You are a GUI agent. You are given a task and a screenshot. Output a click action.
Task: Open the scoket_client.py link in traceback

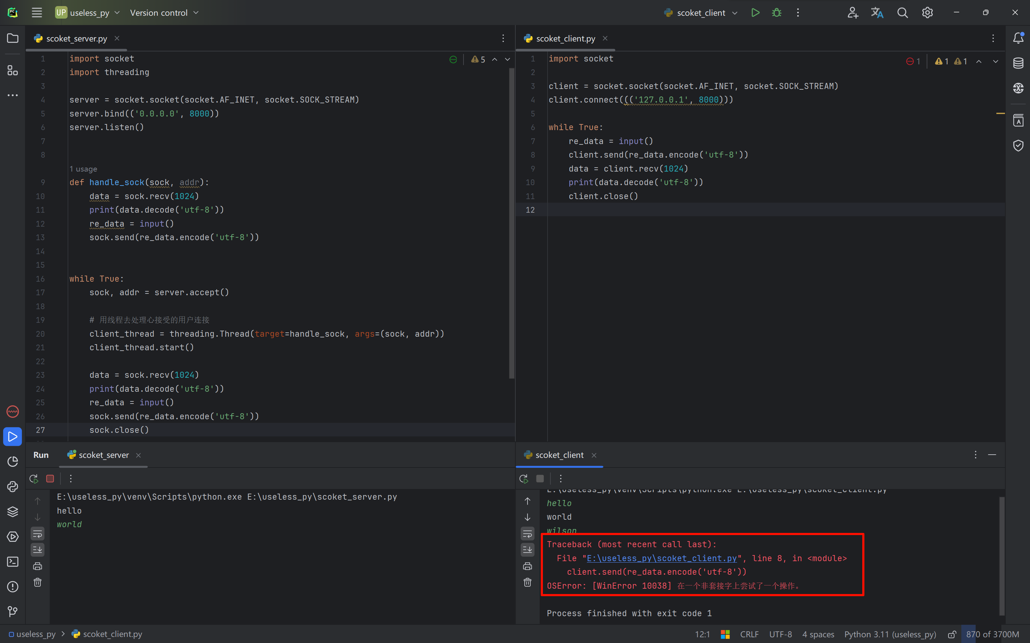[662, 558]
